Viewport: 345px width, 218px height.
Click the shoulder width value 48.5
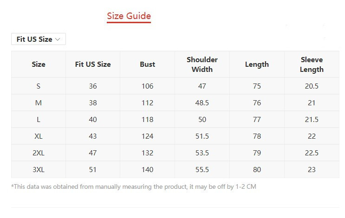[x=202, y=103]
